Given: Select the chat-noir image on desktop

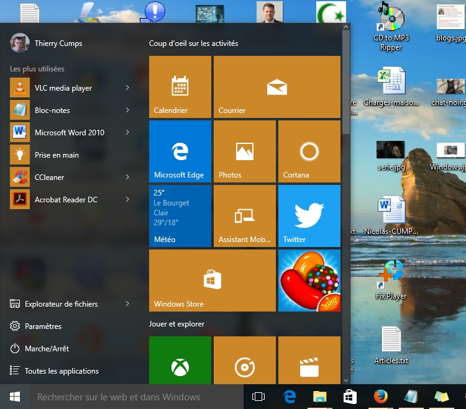Looking at the screenshot, I should coord(450,92).
